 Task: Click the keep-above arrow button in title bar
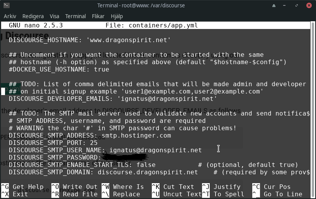tap(274, 6)
